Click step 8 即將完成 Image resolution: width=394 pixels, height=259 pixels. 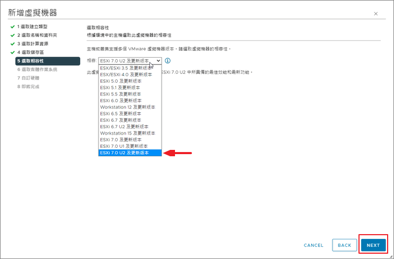pos(29,86)
